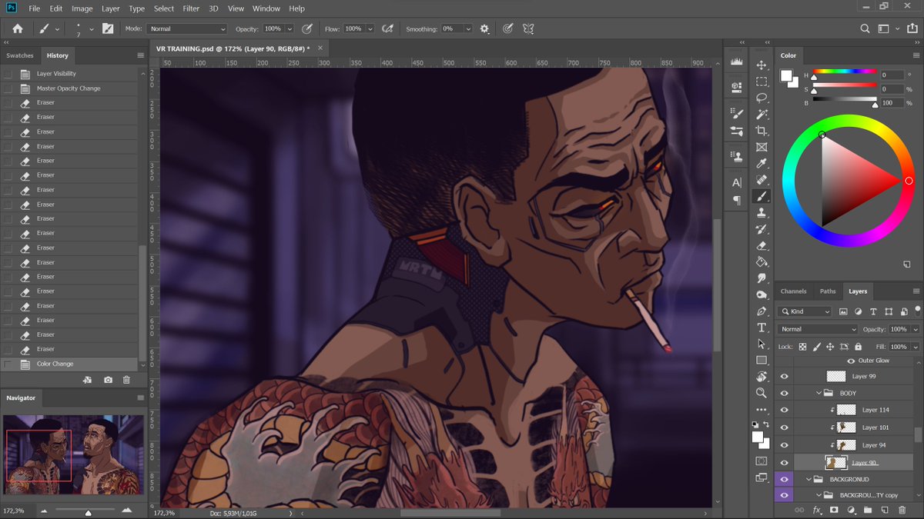The image size is (924, 519).
Task: Delete layer with the trash icon
Action: pos(902,510)
